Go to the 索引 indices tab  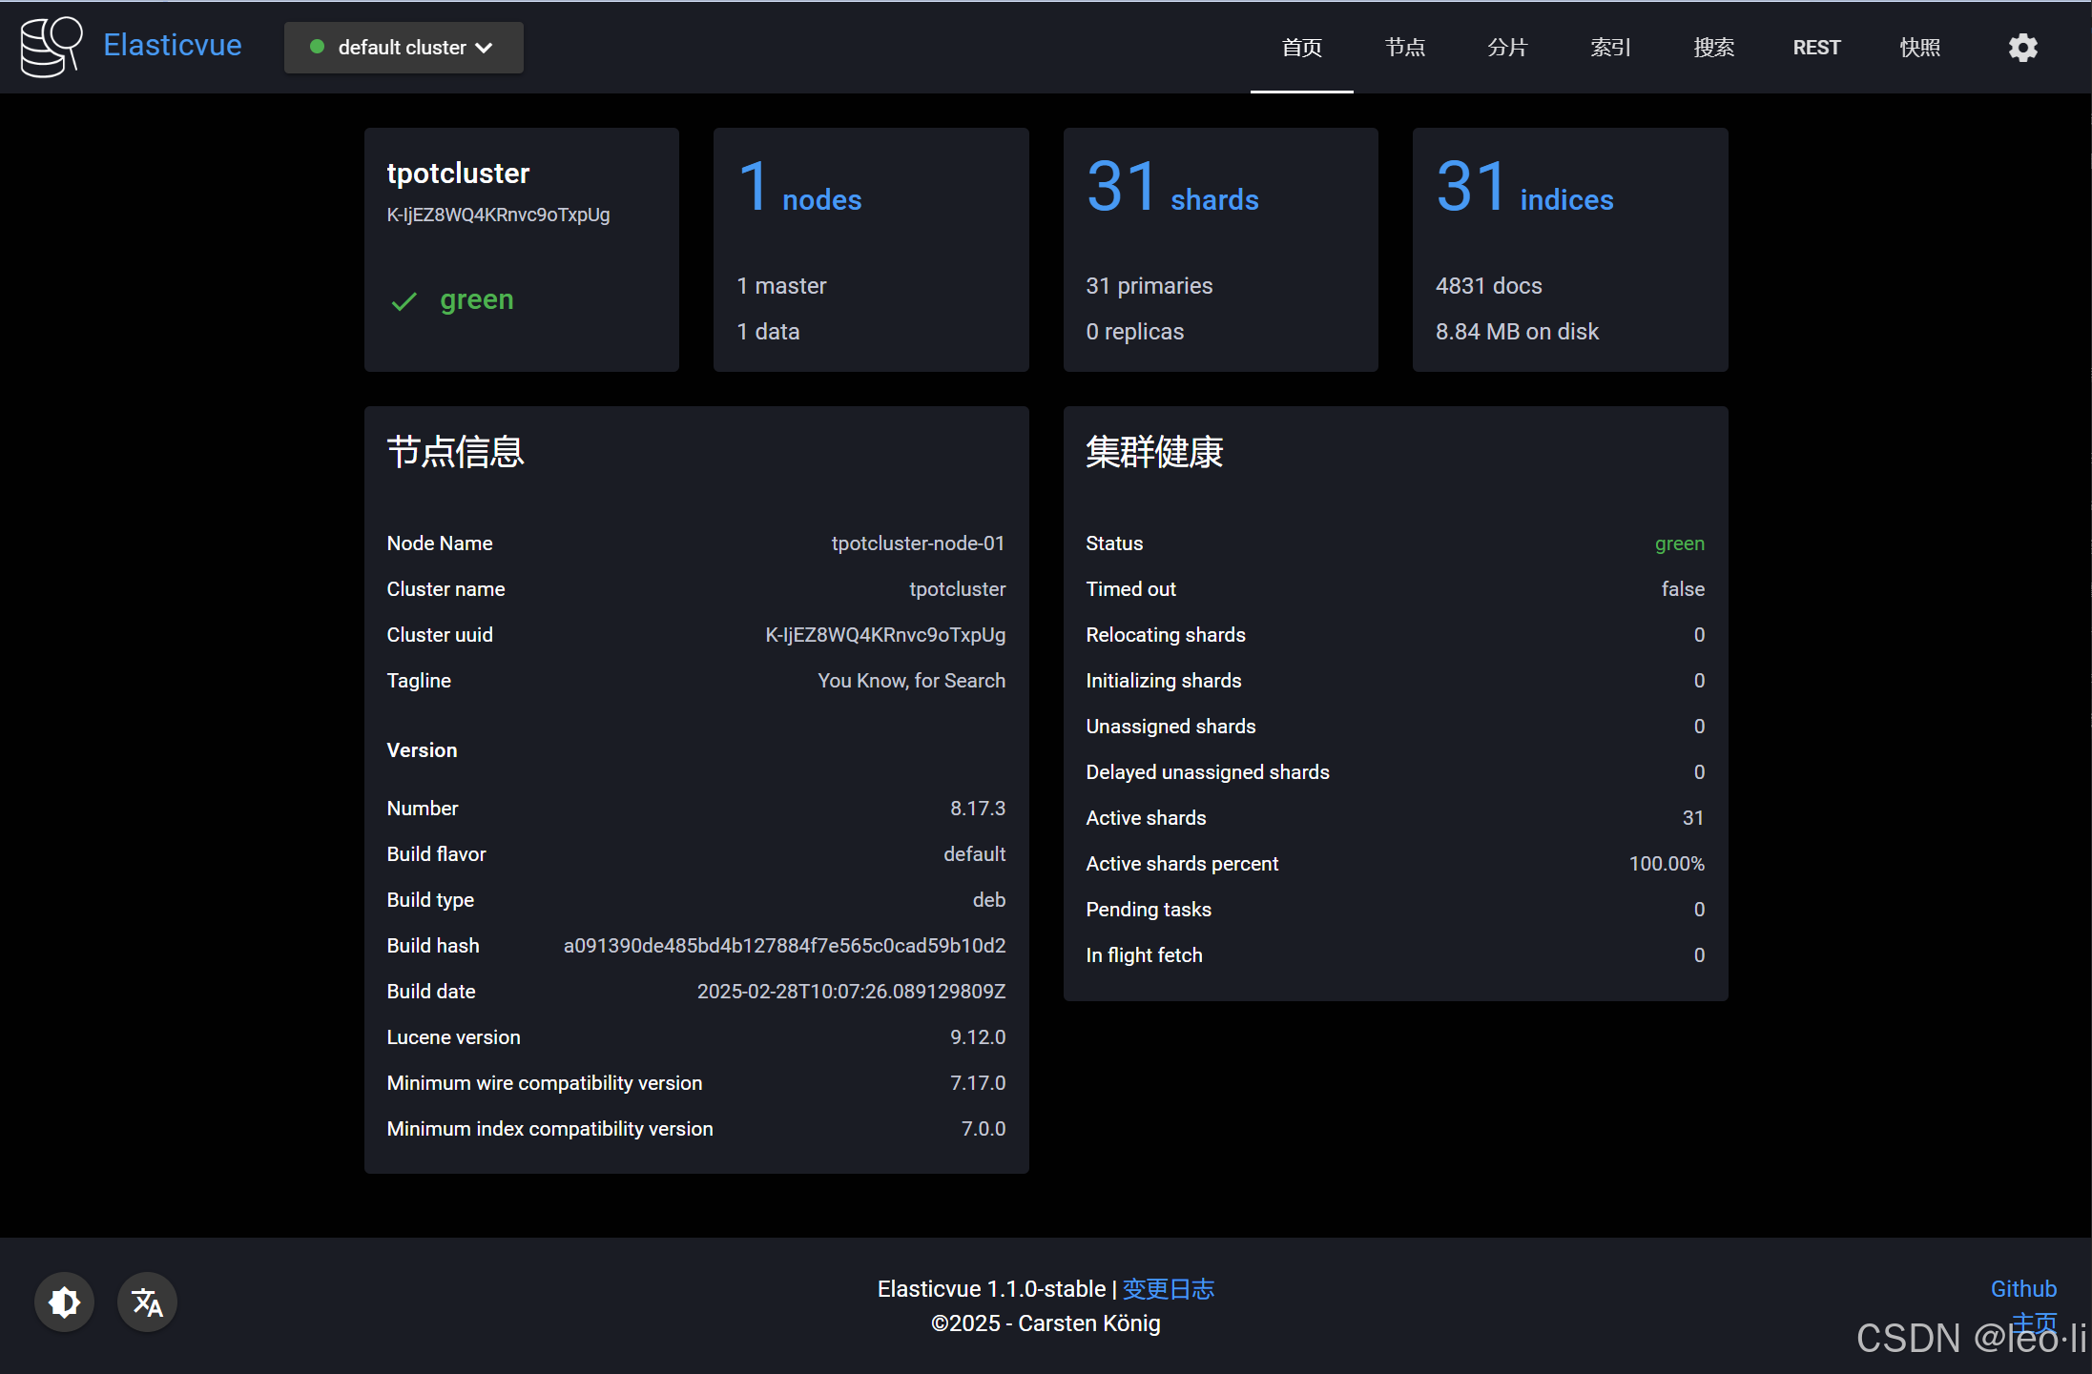(1610, 48)
